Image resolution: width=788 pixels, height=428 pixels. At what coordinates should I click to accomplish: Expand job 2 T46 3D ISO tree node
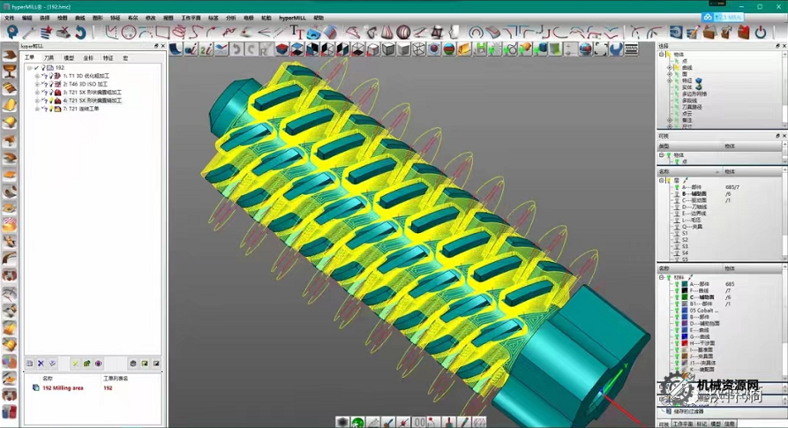coord(37,85)
